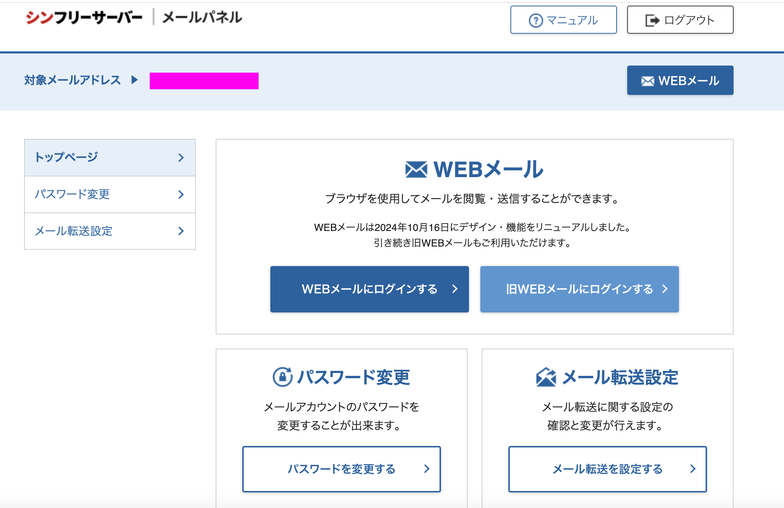Click chevron on トップページ sidebar item
This screenshot has width=784, height=508.
tap(181, 158)
